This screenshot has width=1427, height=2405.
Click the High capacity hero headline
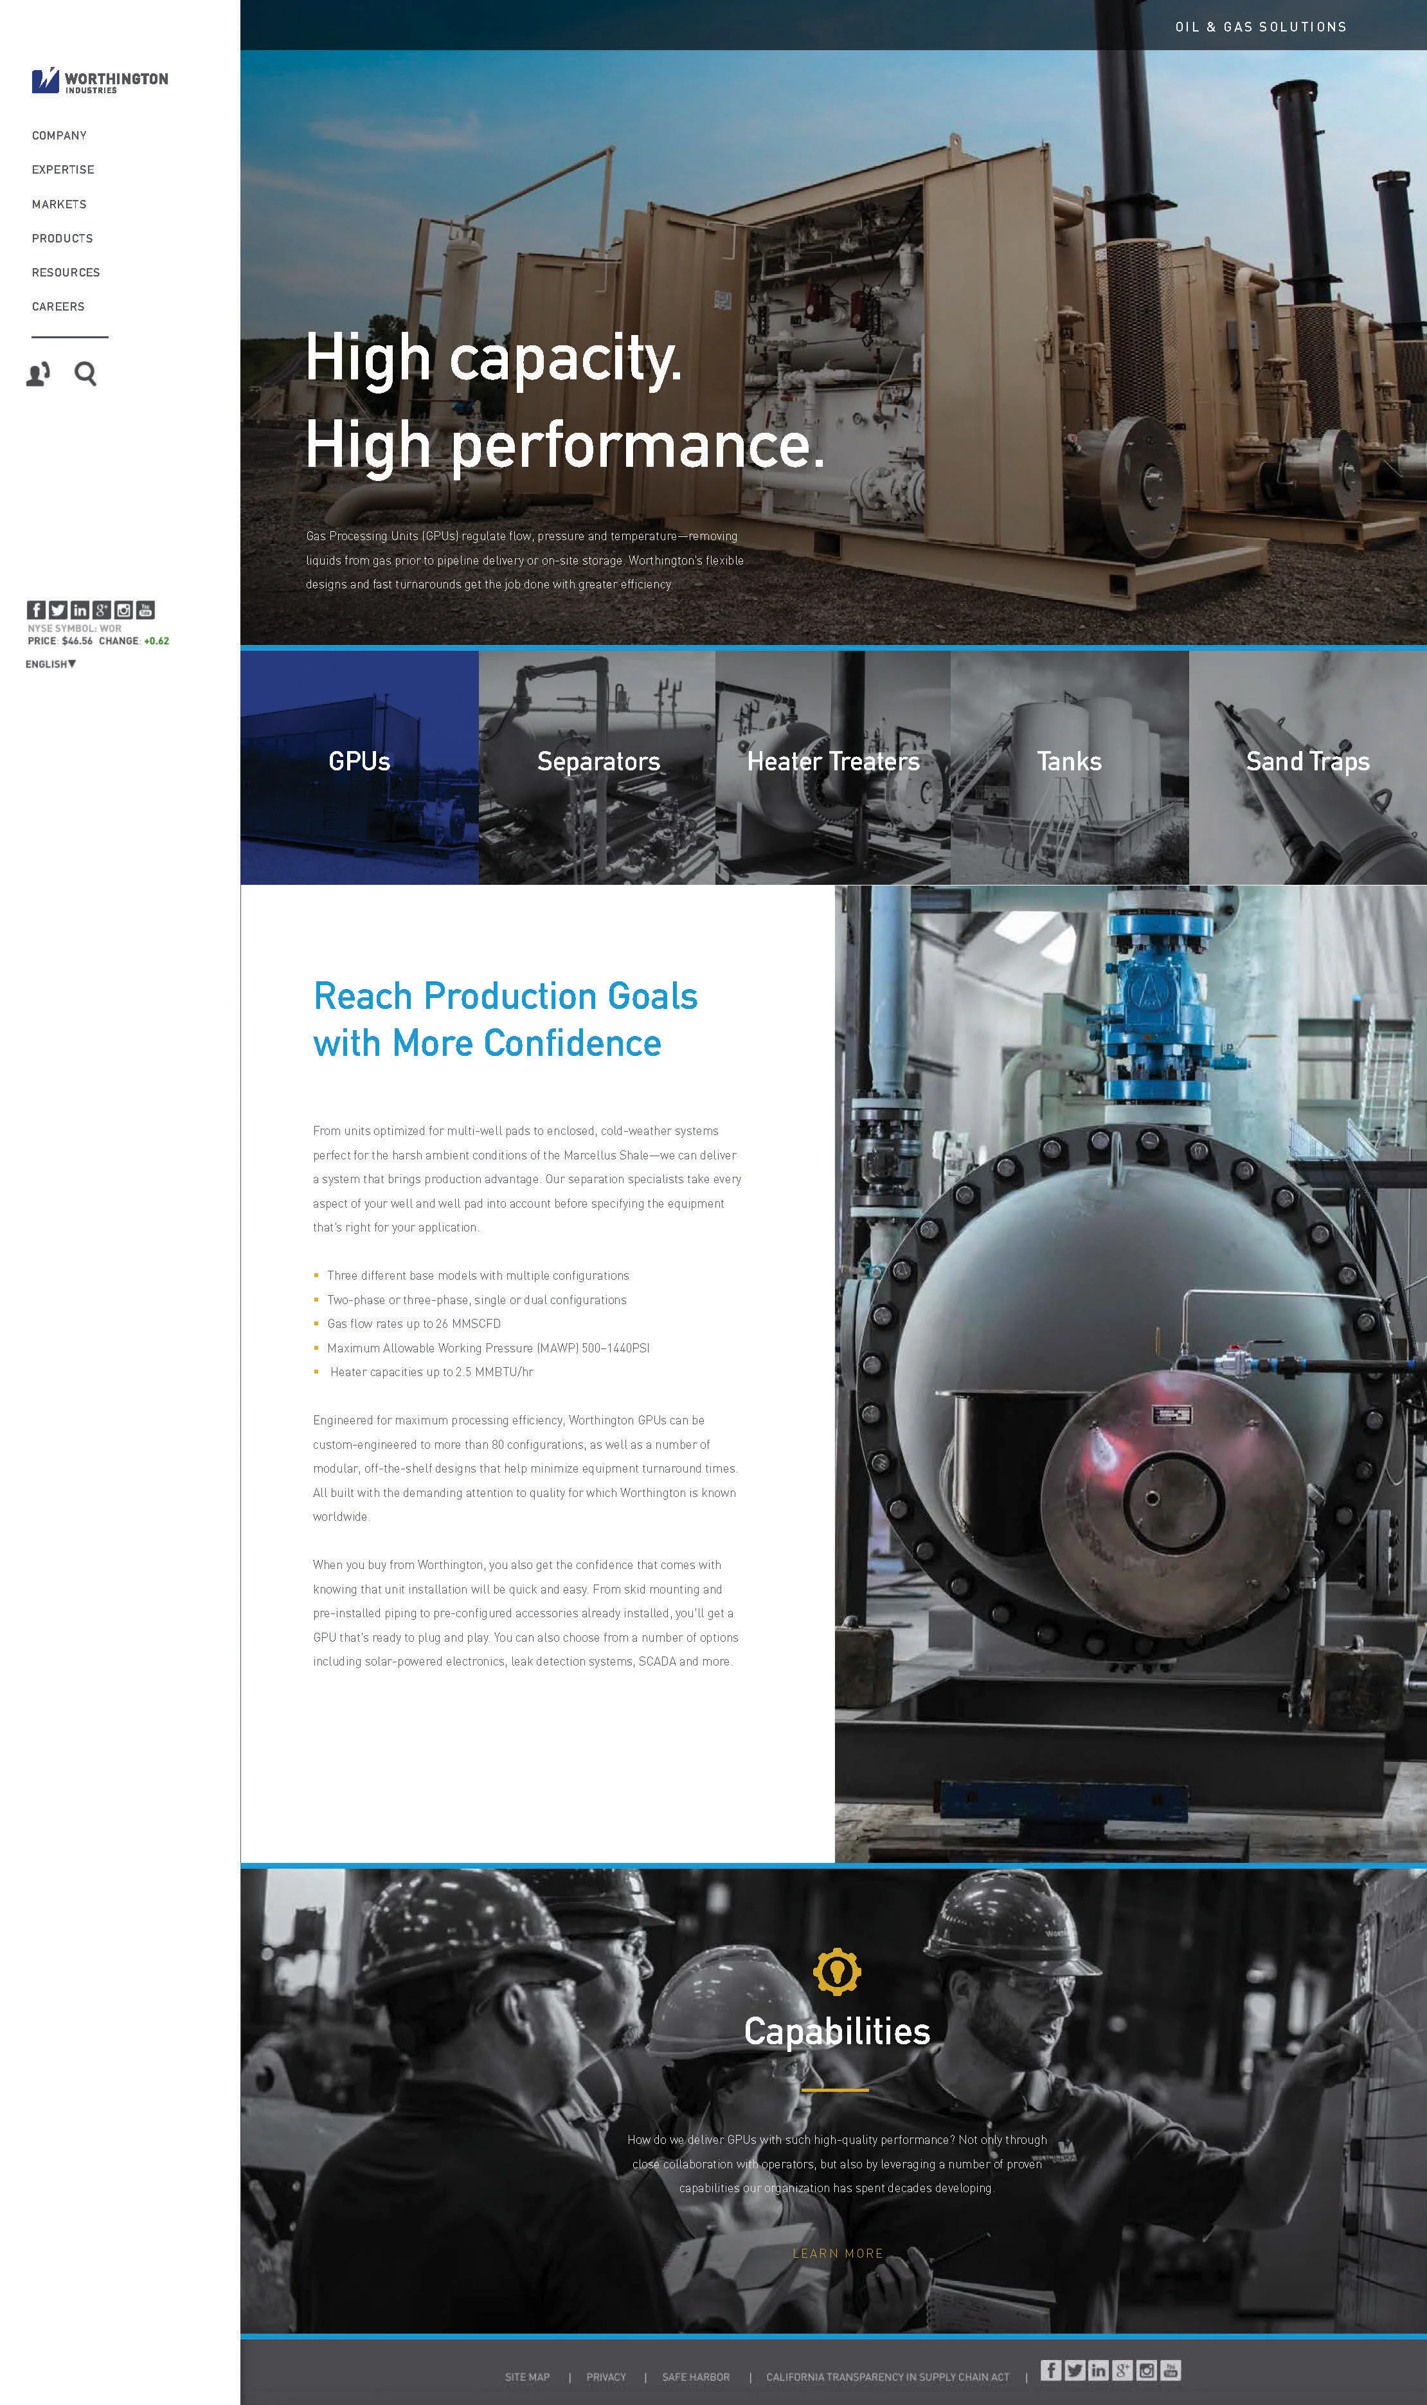tap(566, 401)
